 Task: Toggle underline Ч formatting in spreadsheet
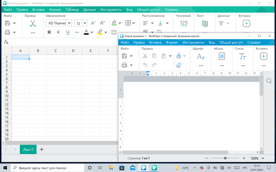point(67,32)
